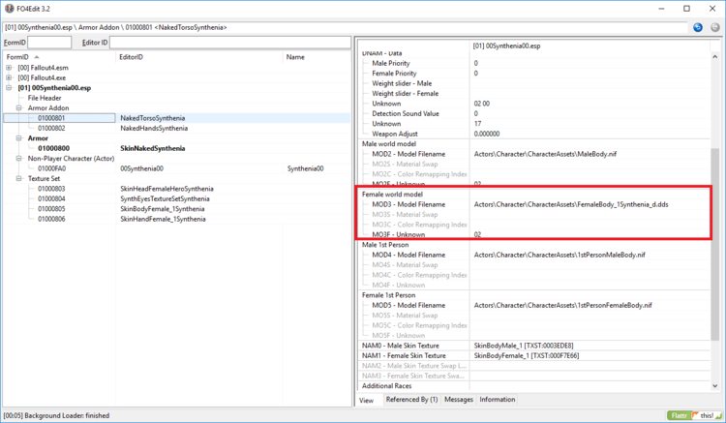This screenshot has width=726, height=423.
Task: Select the MOD3 FemaleBody_1Synthenia_d.dds filename value
Action: click(x=571, y=204)
